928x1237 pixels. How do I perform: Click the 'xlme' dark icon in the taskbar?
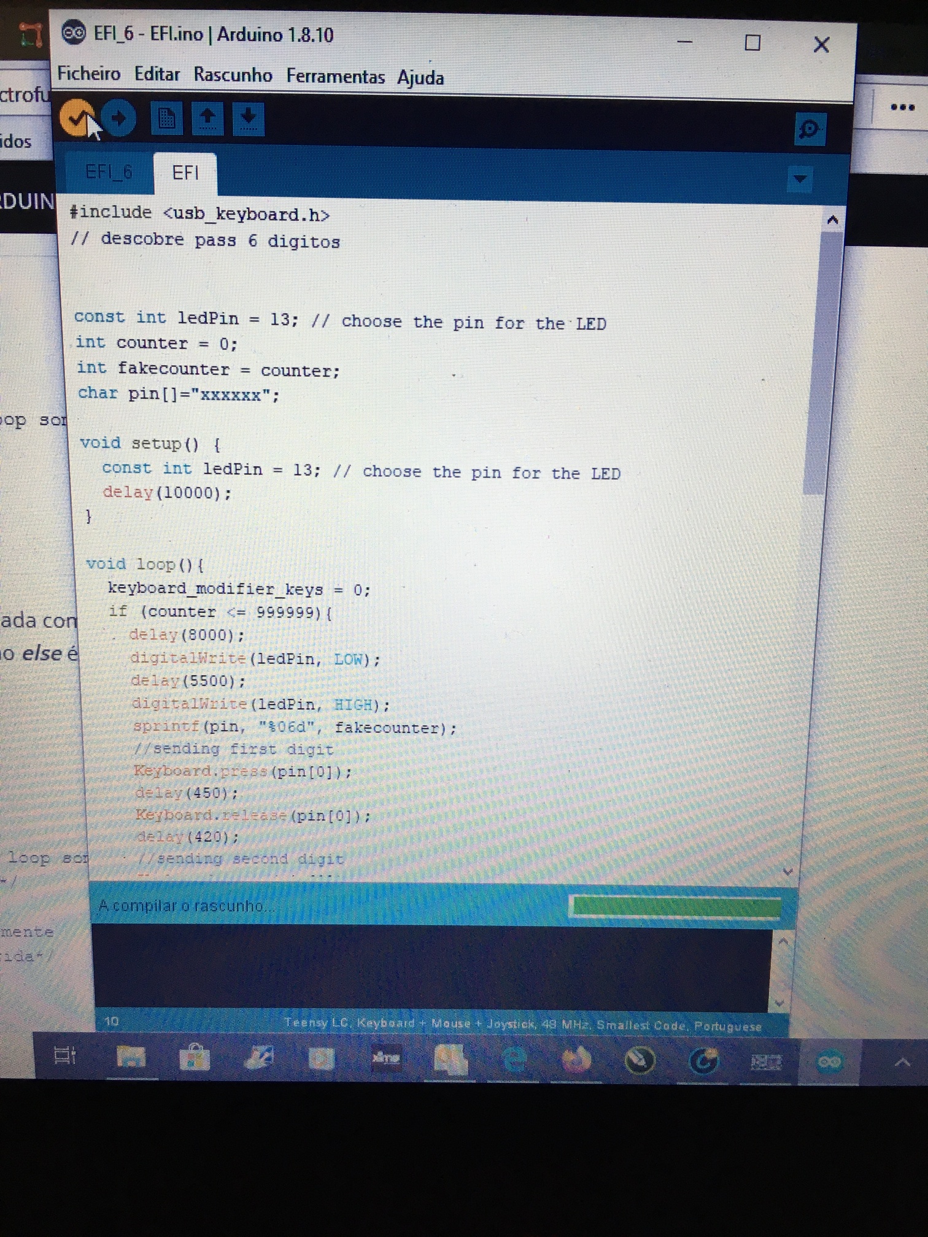(386, 1058)
